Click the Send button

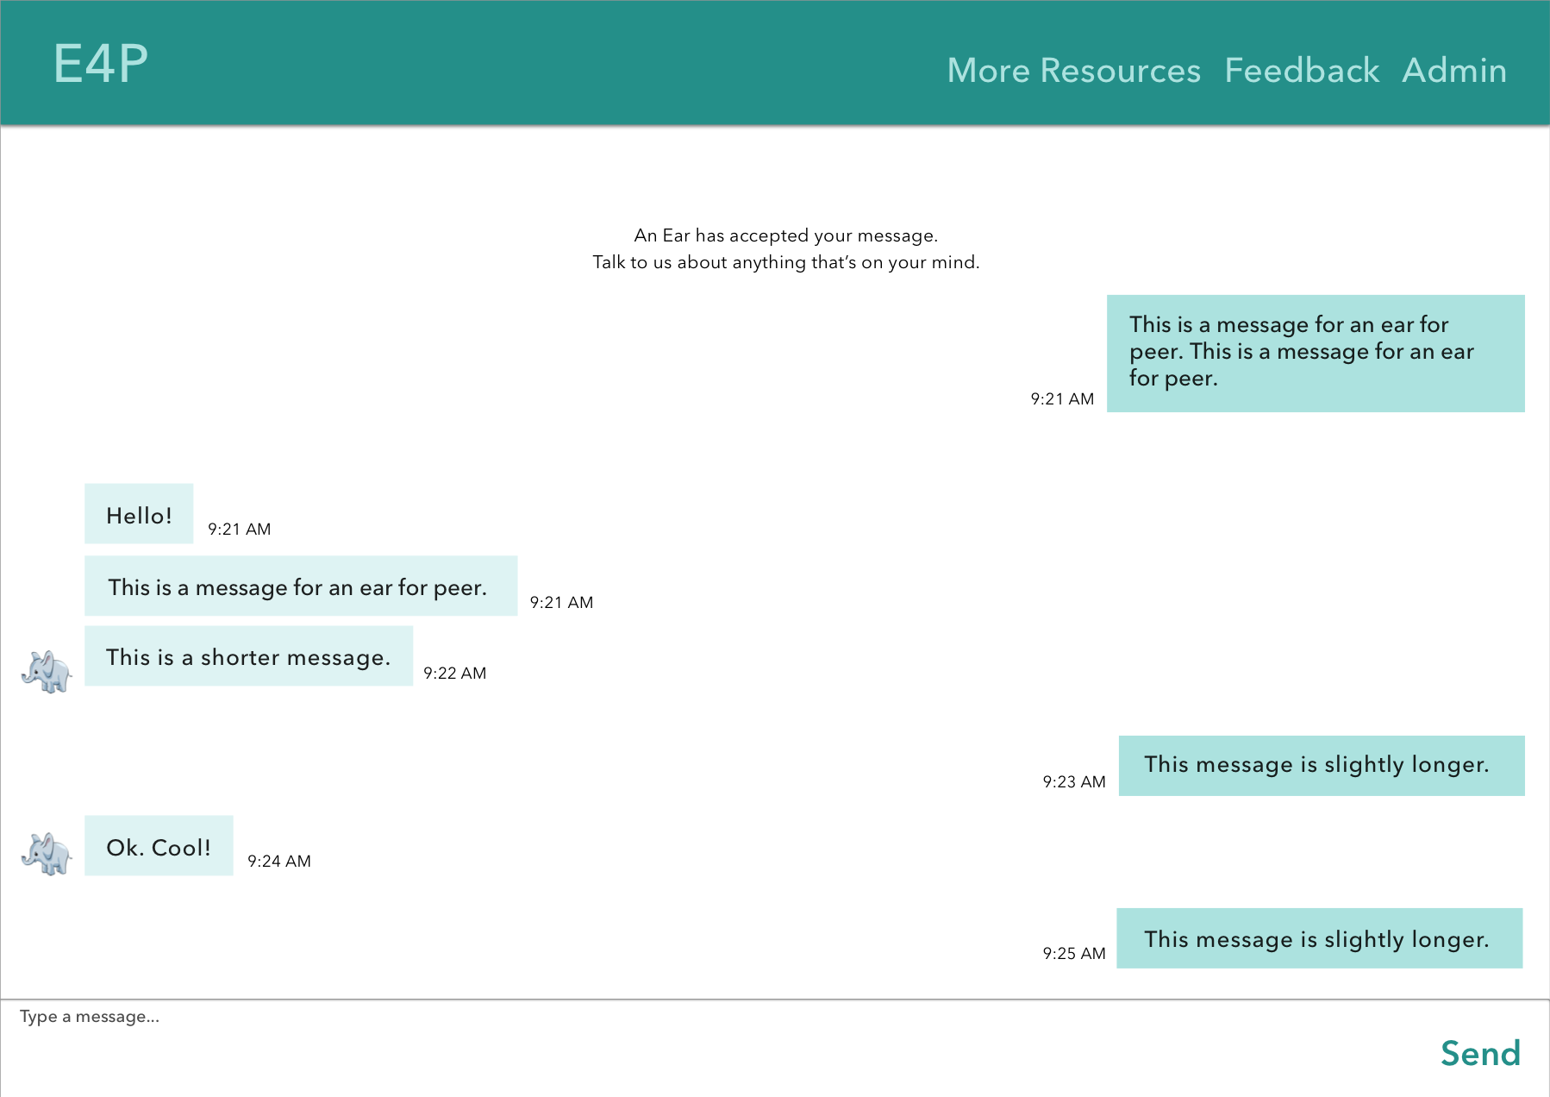[x=1480, y=1053]
